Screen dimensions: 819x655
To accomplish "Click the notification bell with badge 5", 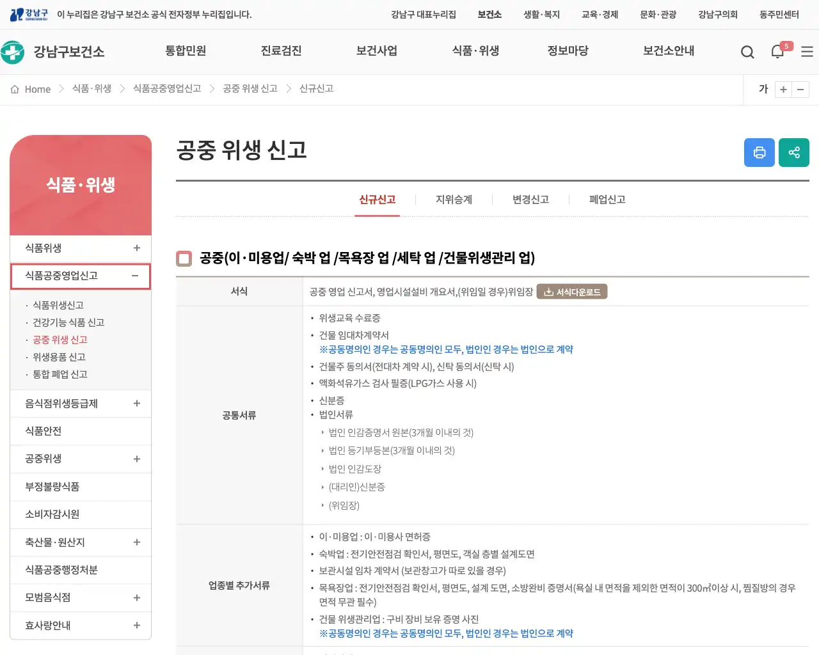I will [x=777, y=52].
